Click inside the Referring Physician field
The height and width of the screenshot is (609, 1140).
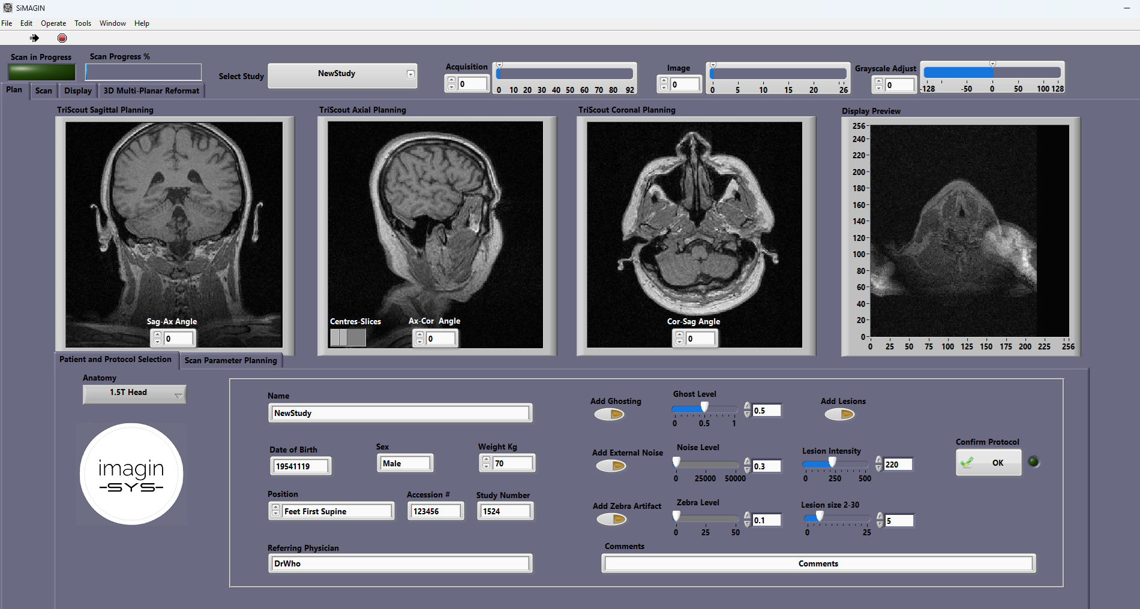pyautogui.click(x=400, y=563)
